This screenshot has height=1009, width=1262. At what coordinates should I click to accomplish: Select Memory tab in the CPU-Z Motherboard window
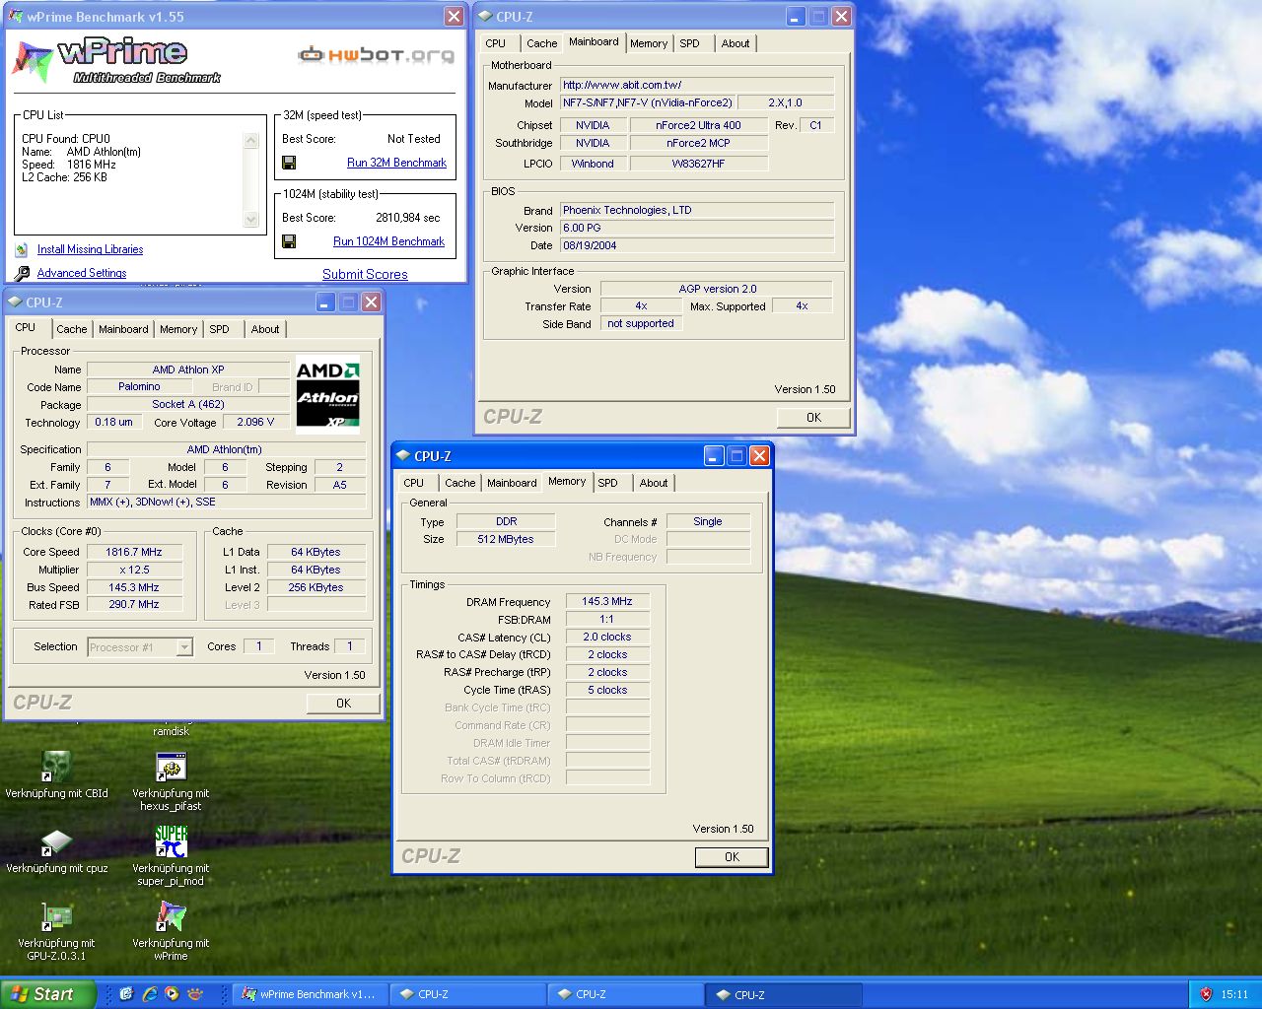point(649,43)
